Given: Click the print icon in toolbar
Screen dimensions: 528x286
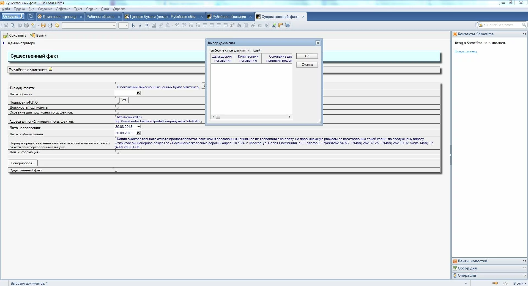Looking at the screenshot, I should pyautogui.click(x=50, y=25).
